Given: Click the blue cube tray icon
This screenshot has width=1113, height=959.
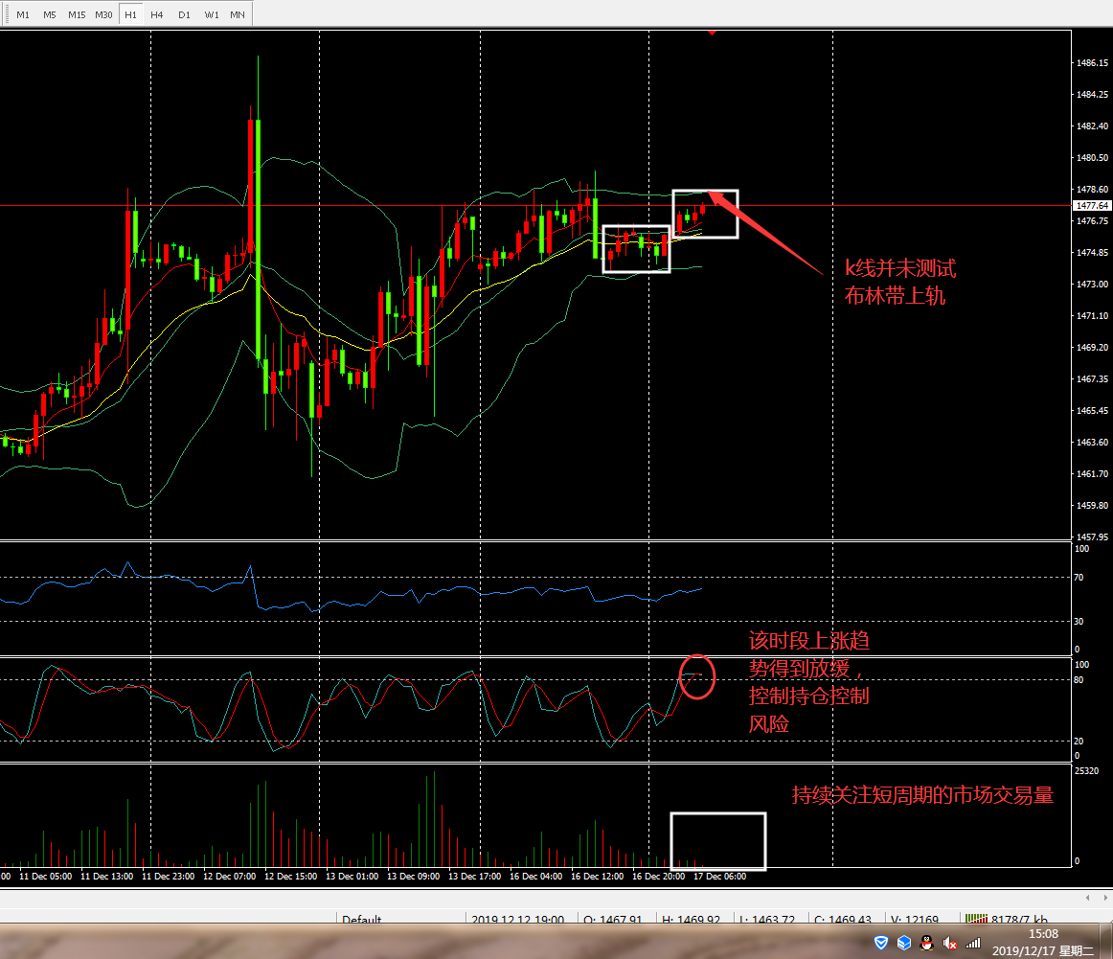Looking at the screenshot, I should [904, 943].
